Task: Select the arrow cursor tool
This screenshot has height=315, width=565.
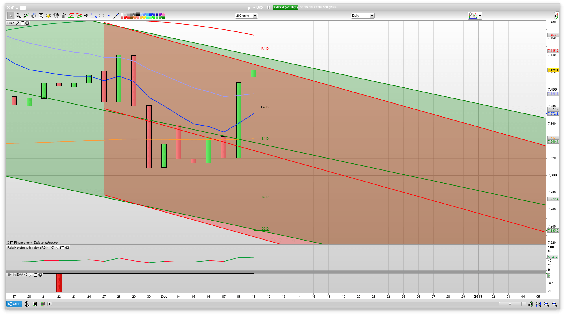Action: (x=11, y=16)
